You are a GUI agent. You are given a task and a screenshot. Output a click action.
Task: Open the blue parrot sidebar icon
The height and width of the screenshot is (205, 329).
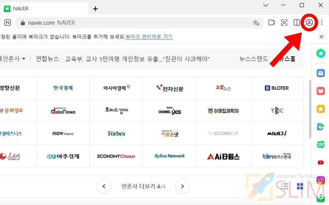point(321,127)
